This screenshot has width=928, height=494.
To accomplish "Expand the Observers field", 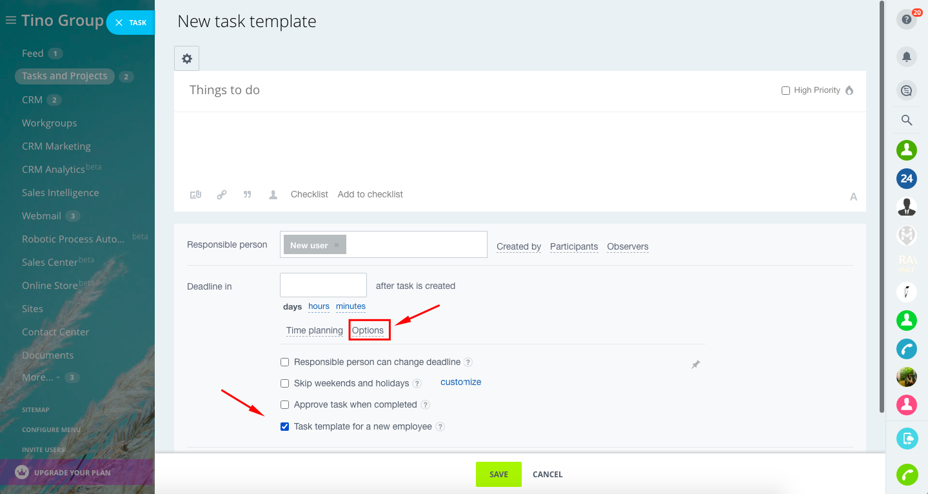I will coord(627,246).
